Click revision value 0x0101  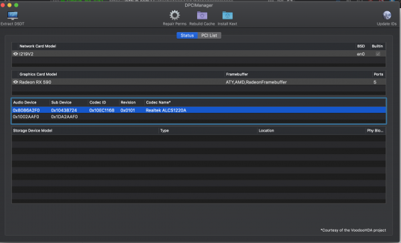[128, 110]
